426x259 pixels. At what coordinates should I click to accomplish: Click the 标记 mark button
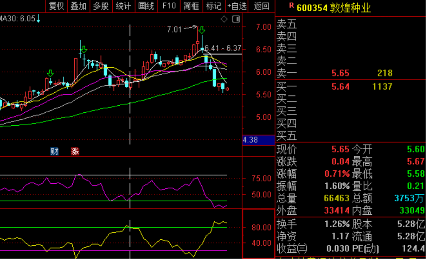pos(214,6)
